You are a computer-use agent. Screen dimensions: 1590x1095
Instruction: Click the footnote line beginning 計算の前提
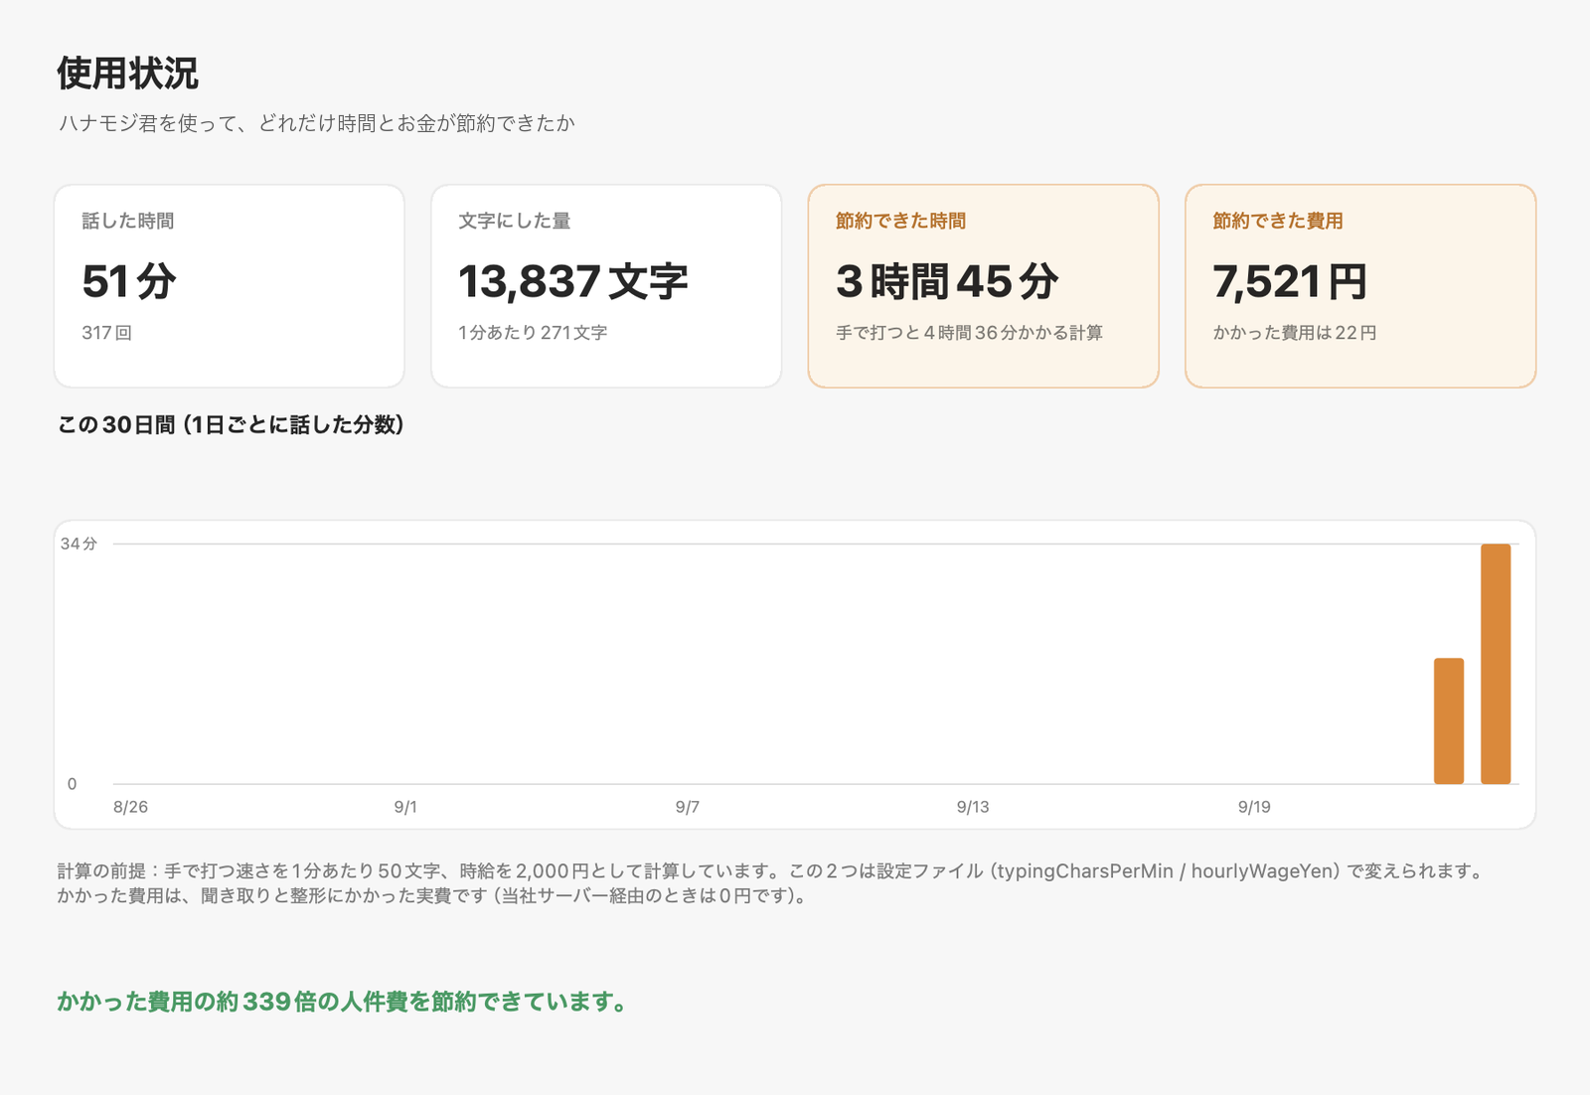click(x=772, y=871)
